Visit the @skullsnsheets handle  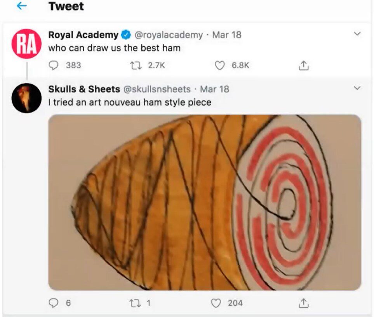[157, 89]
